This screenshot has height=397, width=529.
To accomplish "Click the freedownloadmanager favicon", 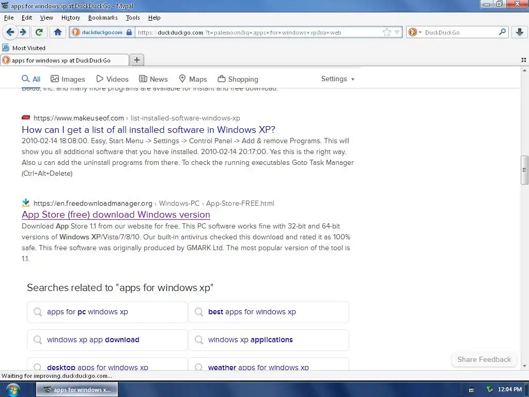I will [x=26, y=203].
